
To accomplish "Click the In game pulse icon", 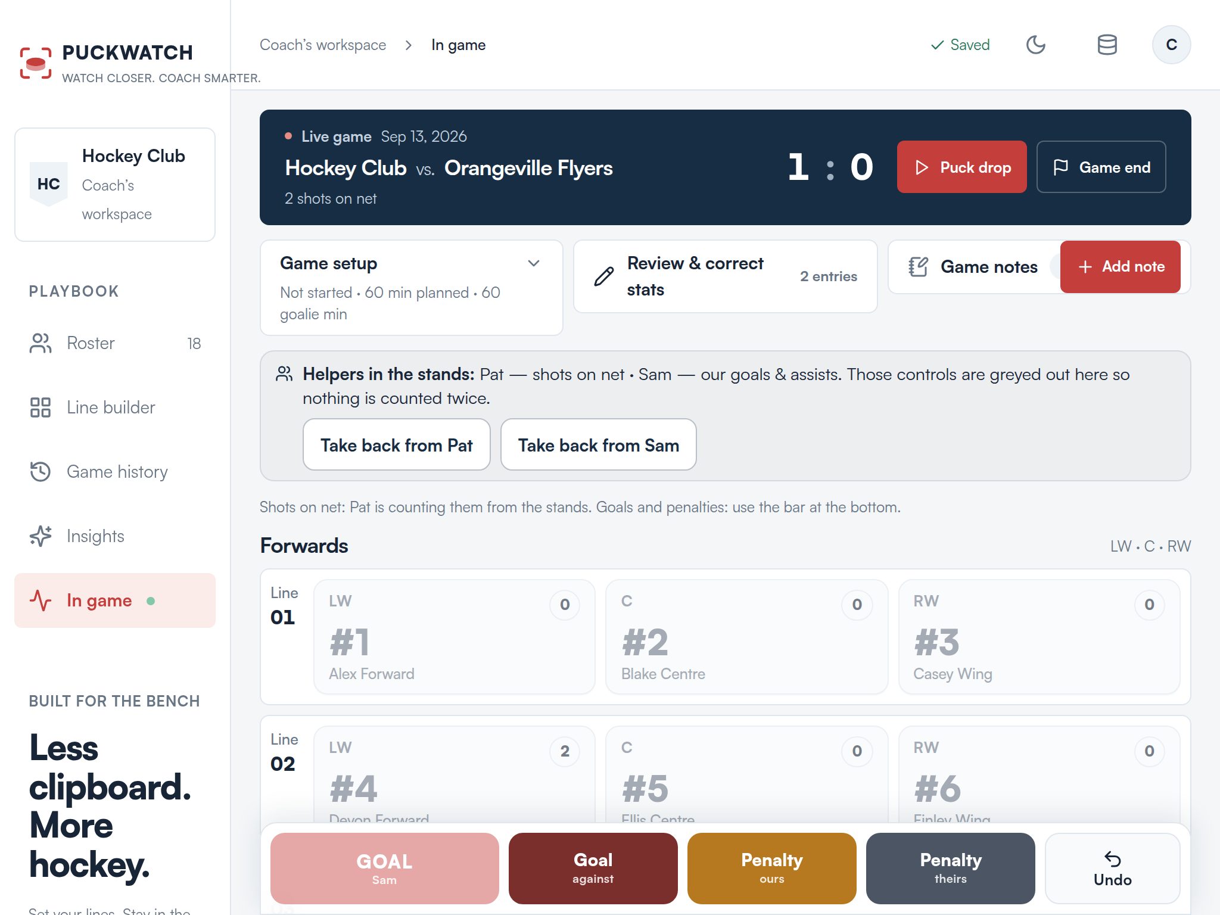I will point(41,600).
